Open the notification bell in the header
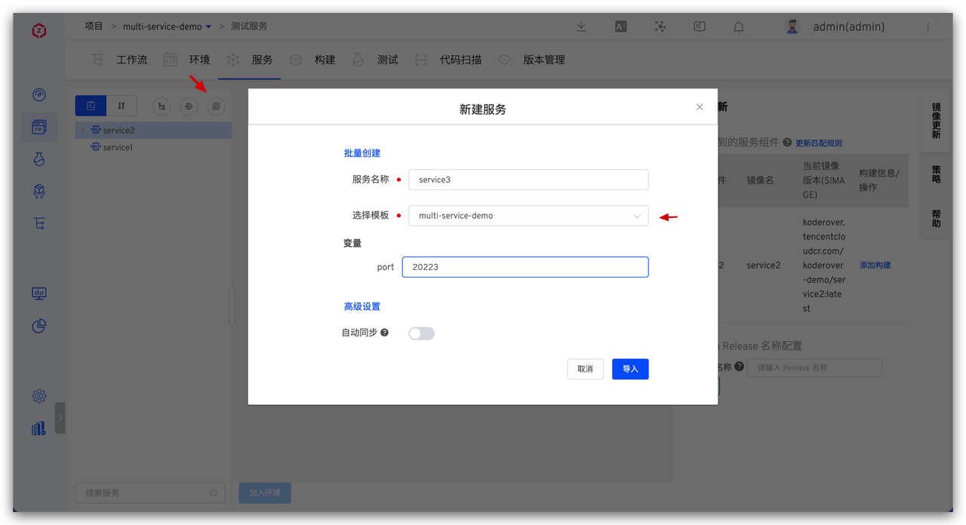The height and width of the screenshot is (525, 966). 739,26
